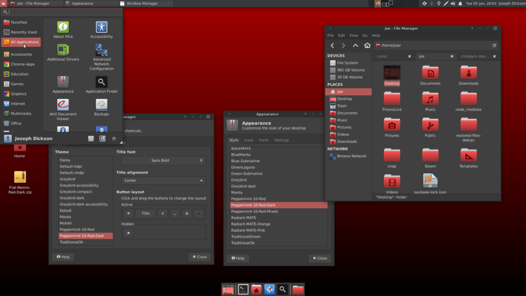This screenshot has height=296, width=526.
Task: Click Help button in Appearance window
Action: 238,258
